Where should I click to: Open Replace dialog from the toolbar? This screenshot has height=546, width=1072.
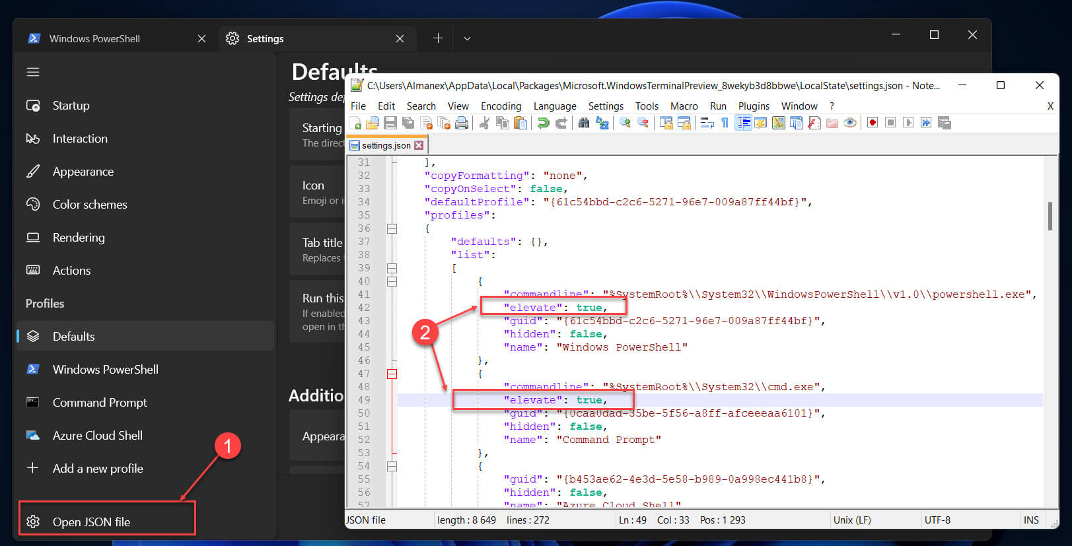pyautogui.click(x=602, y=123)
